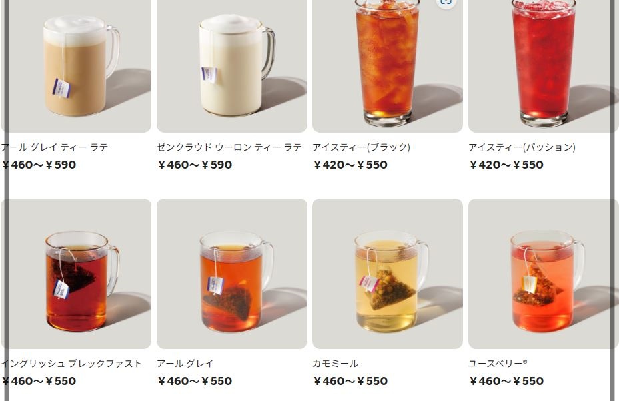This screenshot has width=619, height=401.
Task: Click the カモミール product name
Action: point(336,364)
